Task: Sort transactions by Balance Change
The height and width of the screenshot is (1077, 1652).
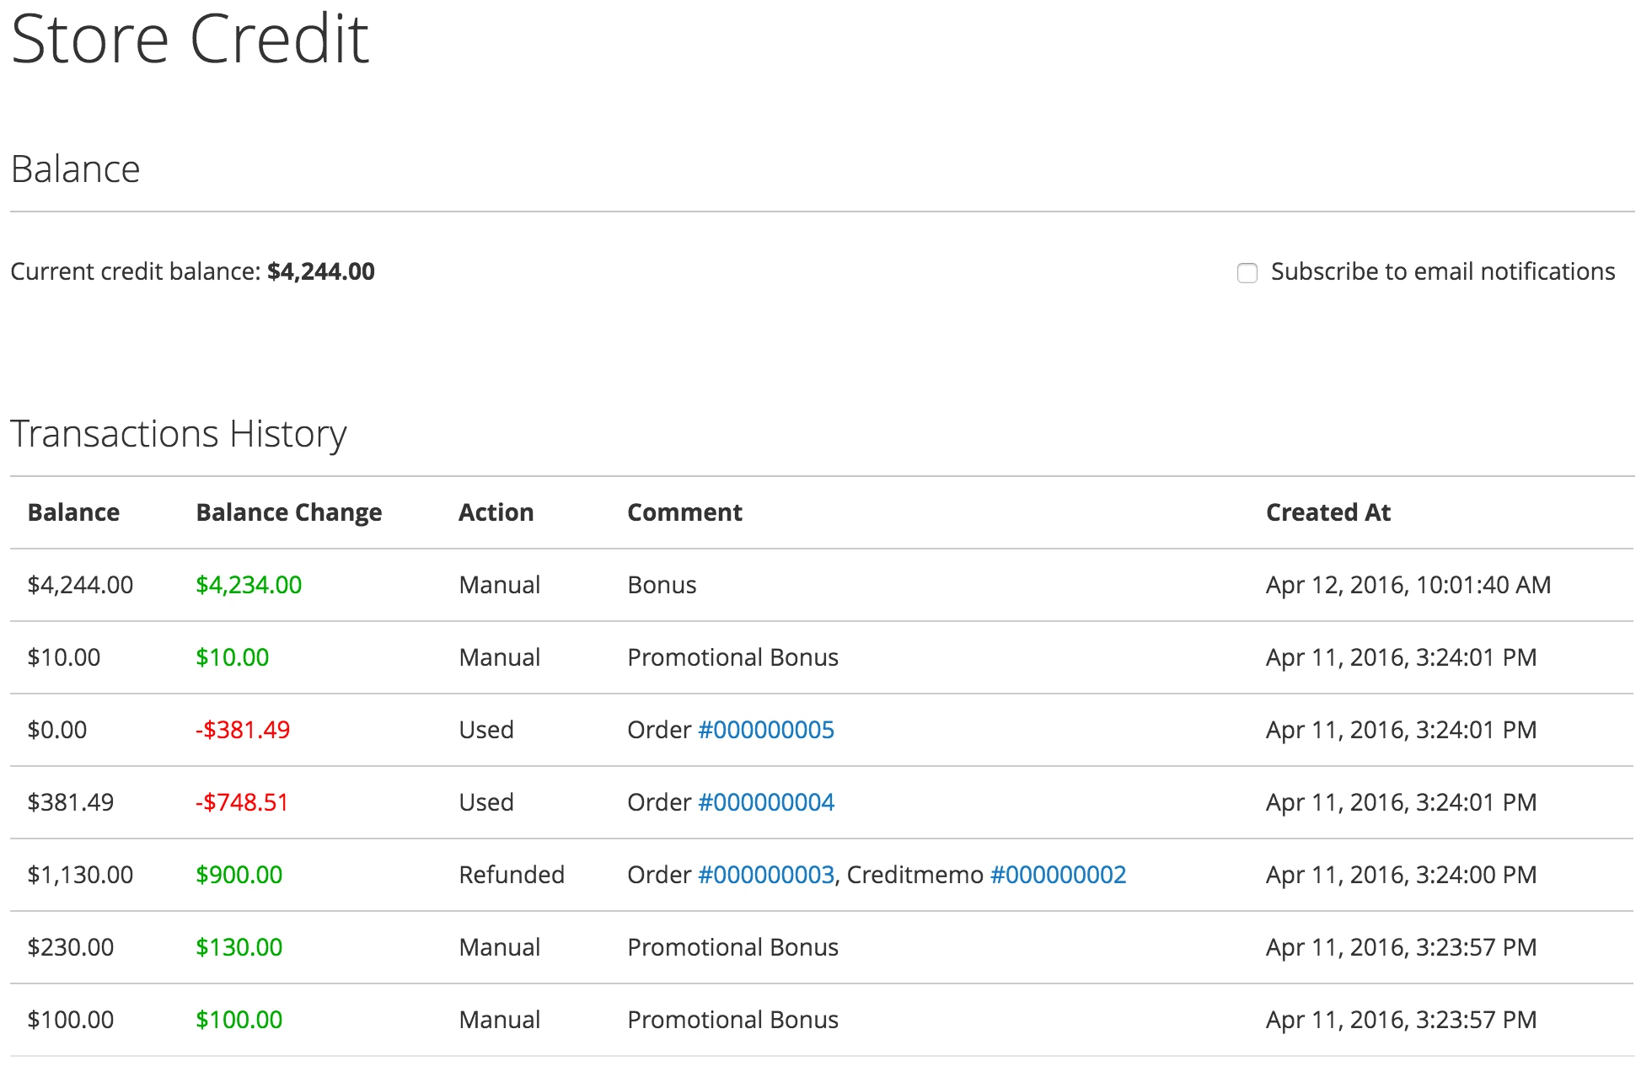Action: (289, 512)
